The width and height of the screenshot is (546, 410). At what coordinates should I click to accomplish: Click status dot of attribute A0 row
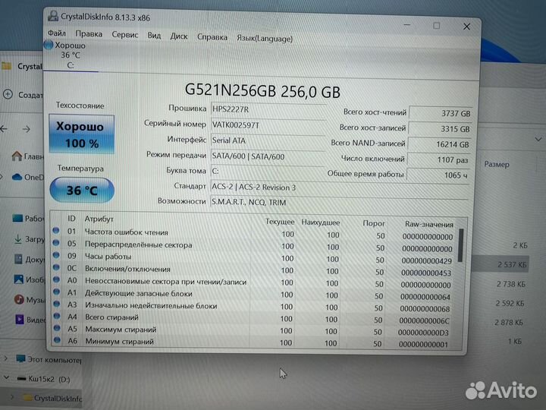pos(56,279)
